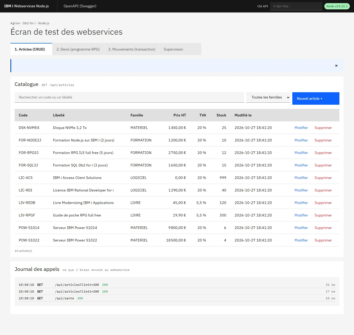Select the /api/sante log entry
Image resolution: width=354 pixels, height=335 pixels.
[x=177, y=298]
